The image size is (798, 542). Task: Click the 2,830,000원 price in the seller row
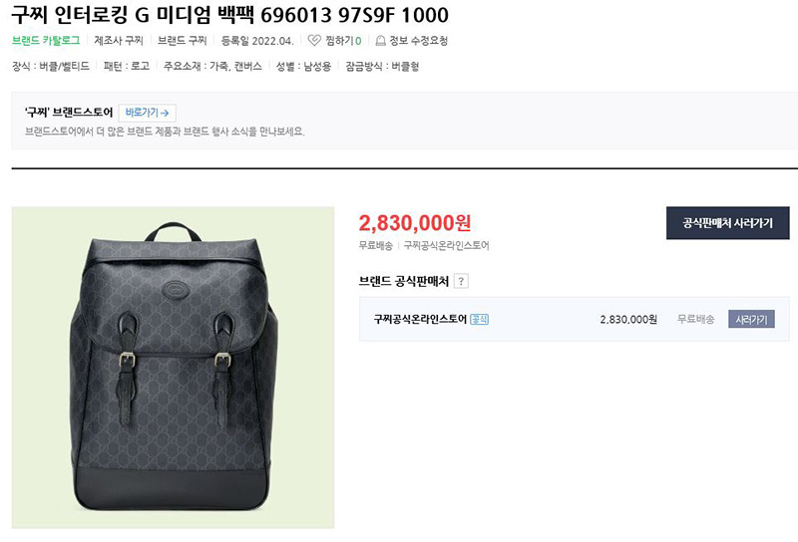(628, 319)
